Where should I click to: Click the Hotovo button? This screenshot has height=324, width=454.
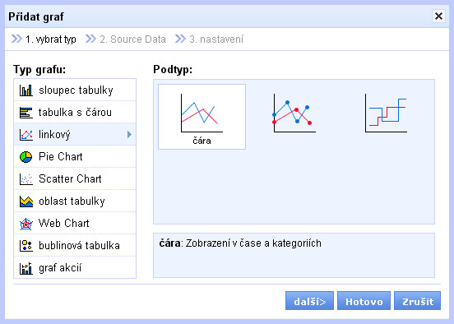(x=364, y=301)
